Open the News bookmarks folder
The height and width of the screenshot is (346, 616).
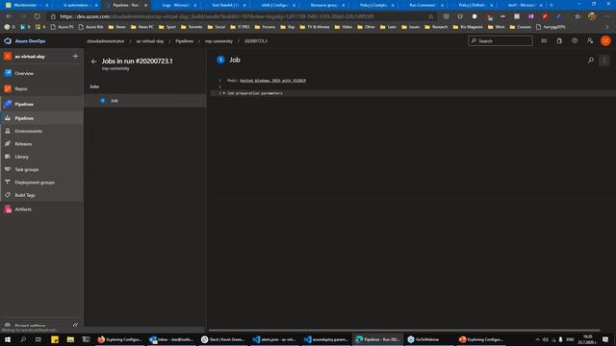pos(116,27)
